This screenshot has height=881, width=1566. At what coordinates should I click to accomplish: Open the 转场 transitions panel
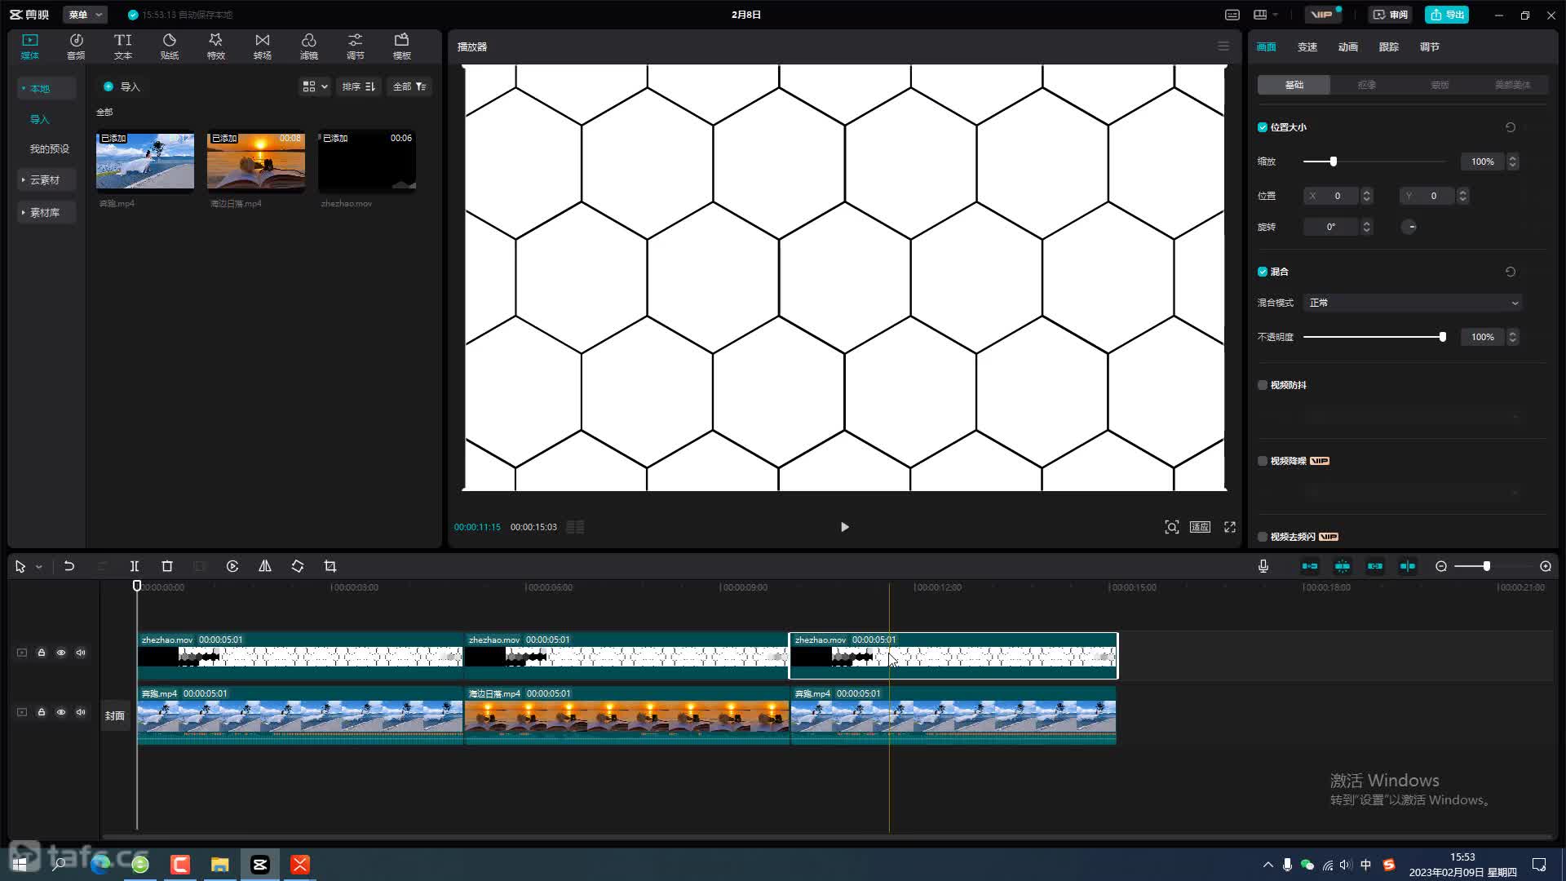pos(262,46)
